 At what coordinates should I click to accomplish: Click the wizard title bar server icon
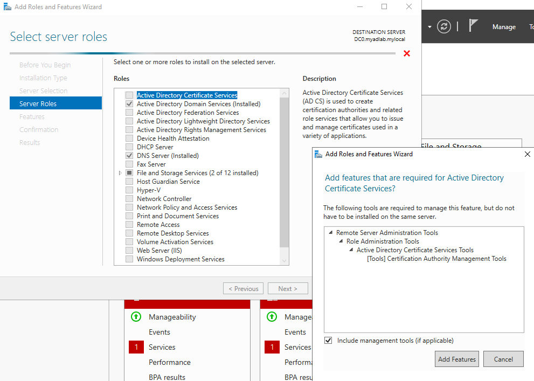click(x=6, y=7)
